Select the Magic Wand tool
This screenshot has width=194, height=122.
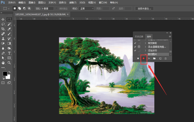[9, 24]
